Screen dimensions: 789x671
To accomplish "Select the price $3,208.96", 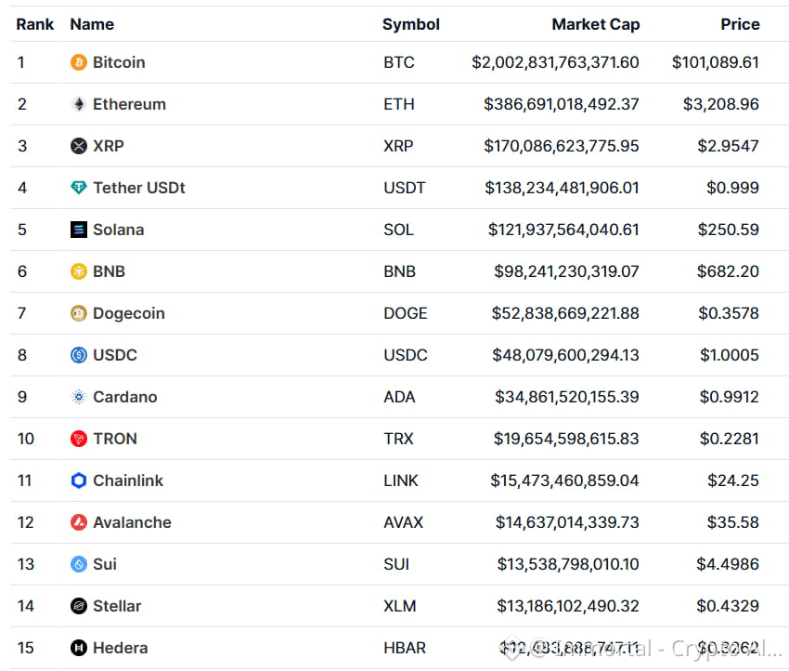I will [x=721, y=104].
